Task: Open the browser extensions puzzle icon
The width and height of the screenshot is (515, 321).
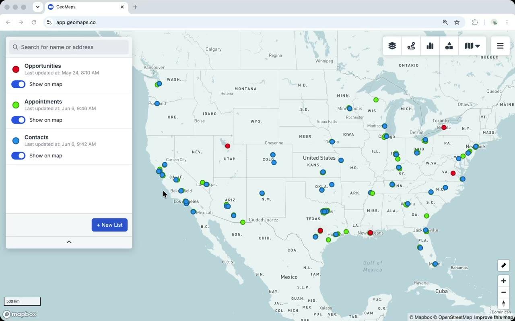Action: coord(475,22)
